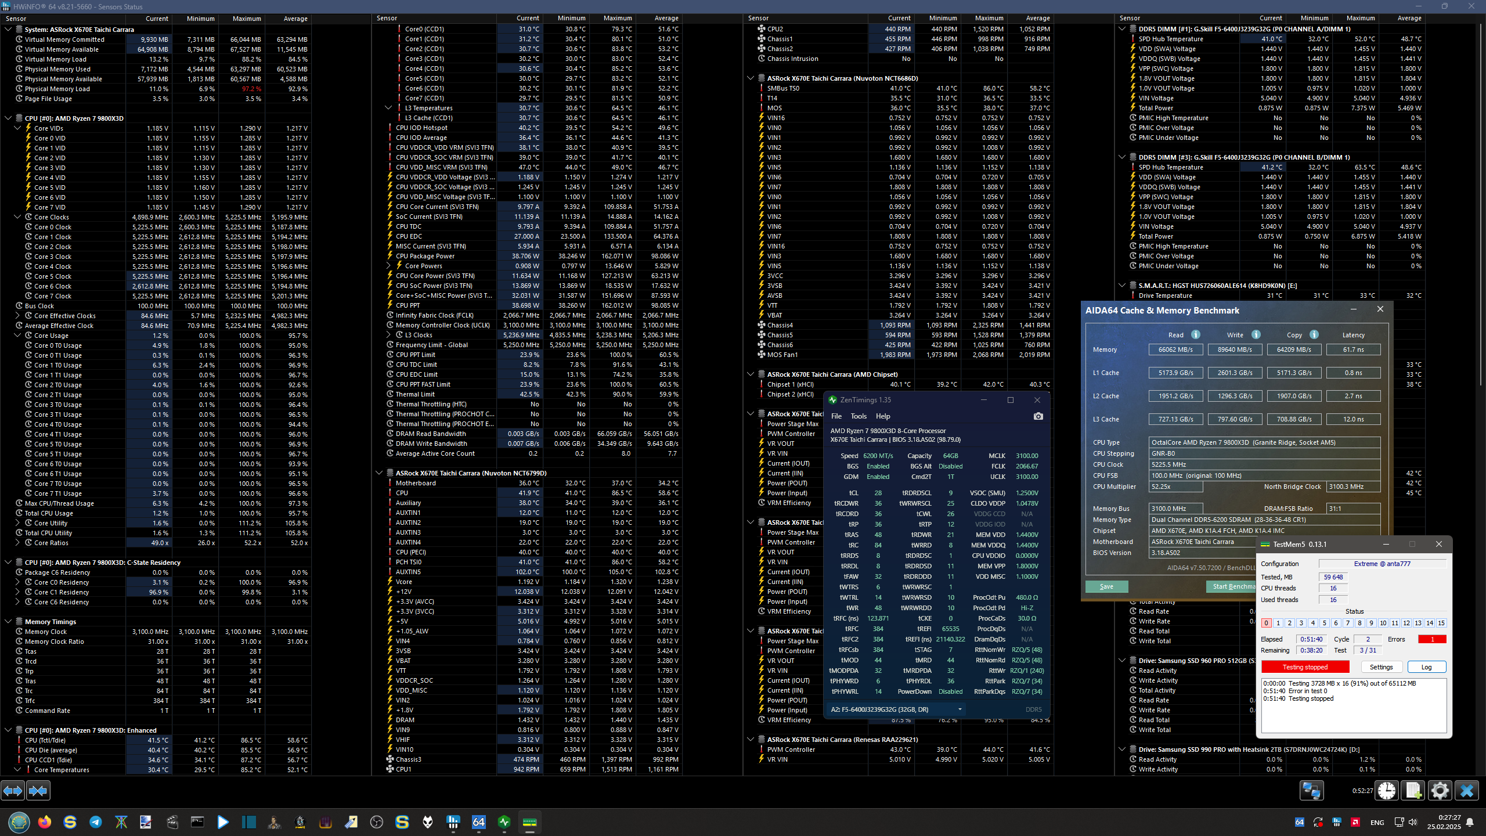
Task: Start logging with the sheet-plus icon
Action: pos(1413,791)
